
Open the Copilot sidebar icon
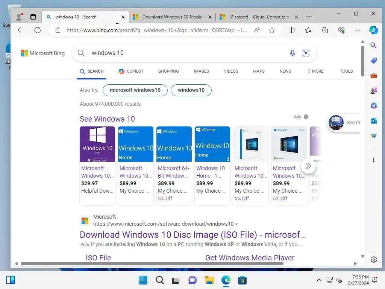pyautogui.click(x=373, y=30)
